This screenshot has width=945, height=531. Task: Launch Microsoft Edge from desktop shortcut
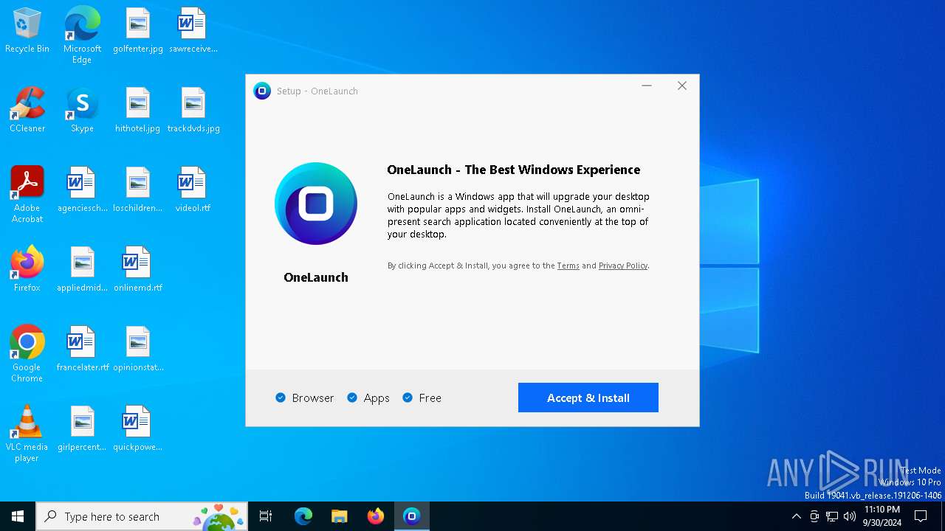coord(82,35)
